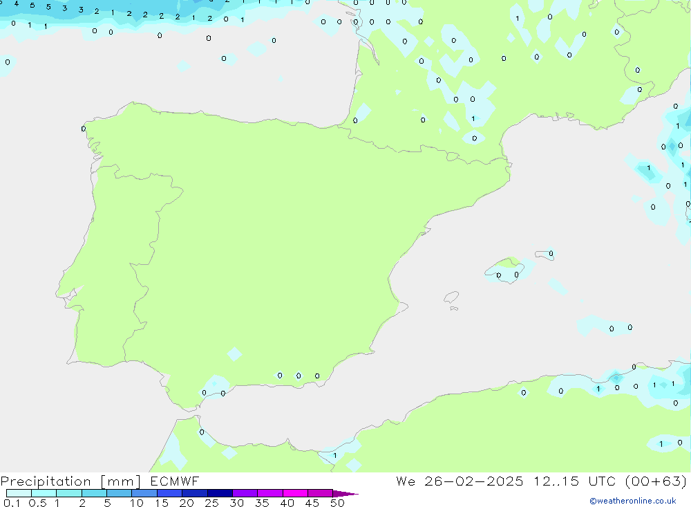691x507 pixels.
Task: Select the 2–5 mm legend color swatch
Action: click(94, 493)
